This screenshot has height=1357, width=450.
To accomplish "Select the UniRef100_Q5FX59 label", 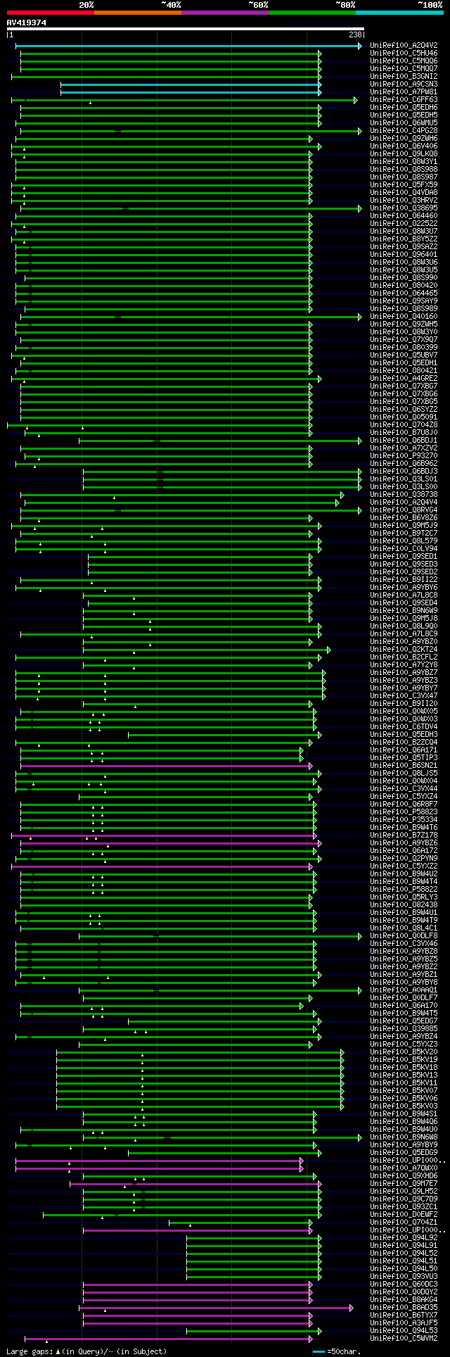I will pos(404,185).
